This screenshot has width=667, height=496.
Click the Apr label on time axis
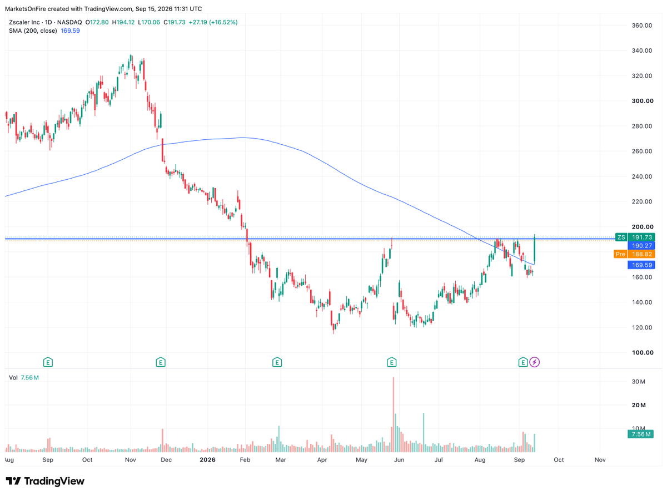pos(321,460)
